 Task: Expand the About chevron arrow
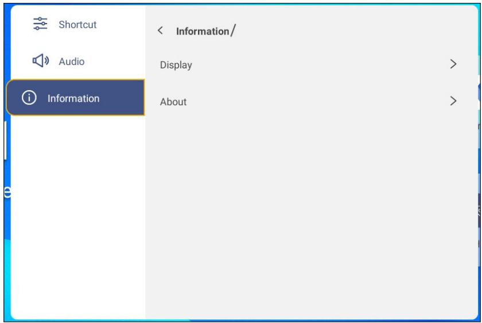[453, 101]
